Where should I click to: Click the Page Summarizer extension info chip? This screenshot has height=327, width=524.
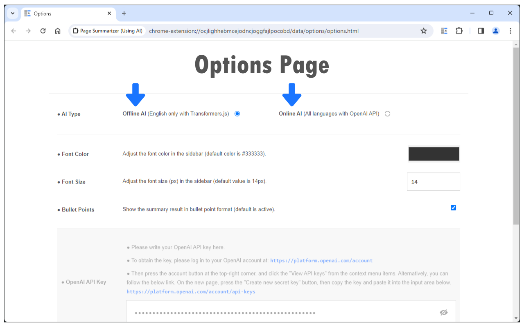(108, 31)
